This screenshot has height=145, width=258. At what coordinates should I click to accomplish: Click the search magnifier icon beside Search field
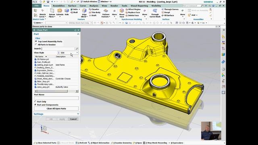(77, 49)
